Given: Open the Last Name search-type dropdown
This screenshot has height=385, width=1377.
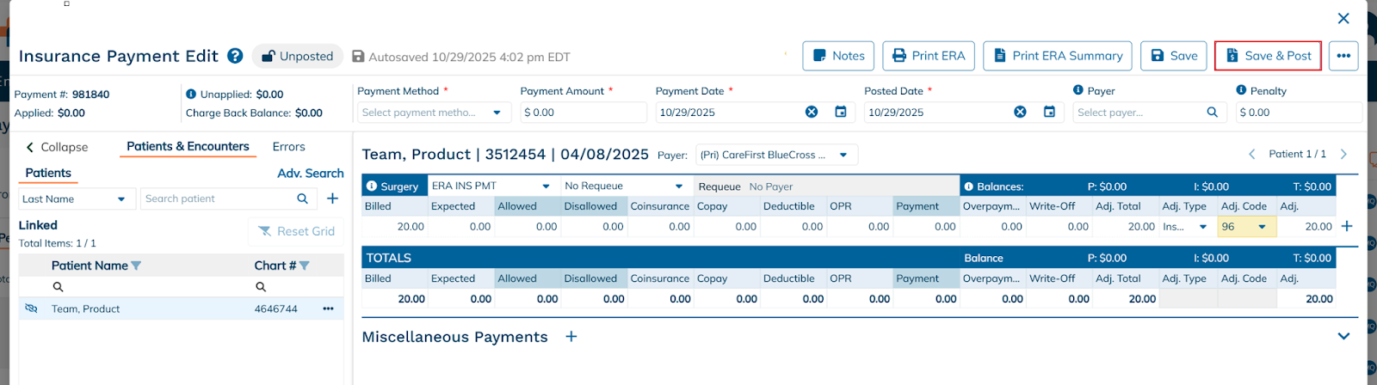Looking at the screenshot, I should point(120,199).
